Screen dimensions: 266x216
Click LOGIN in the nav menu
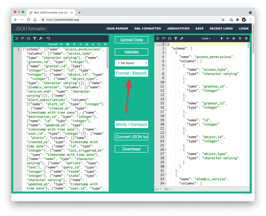coord(244,29)
